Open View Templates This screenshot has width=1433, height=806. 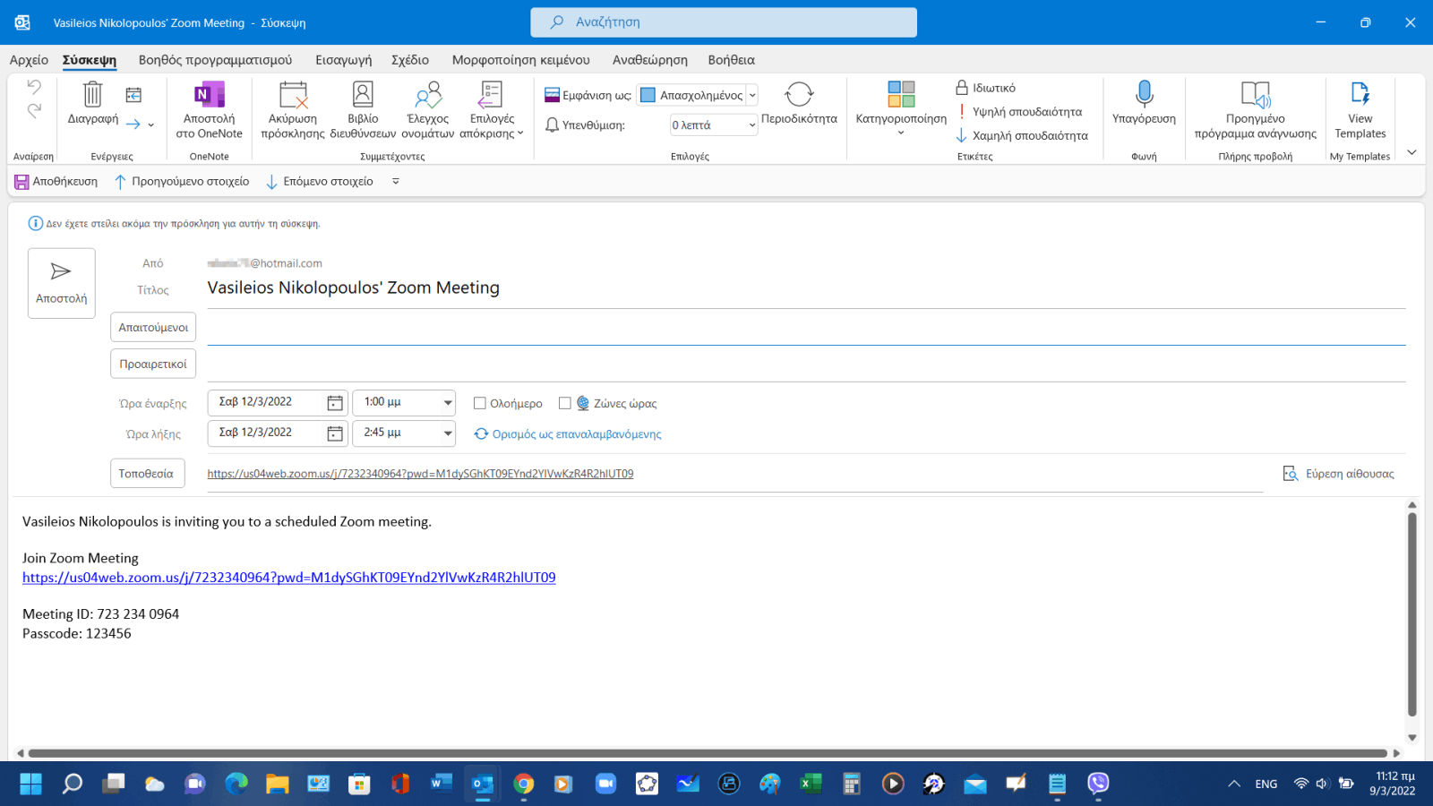tap(1360, 109)
